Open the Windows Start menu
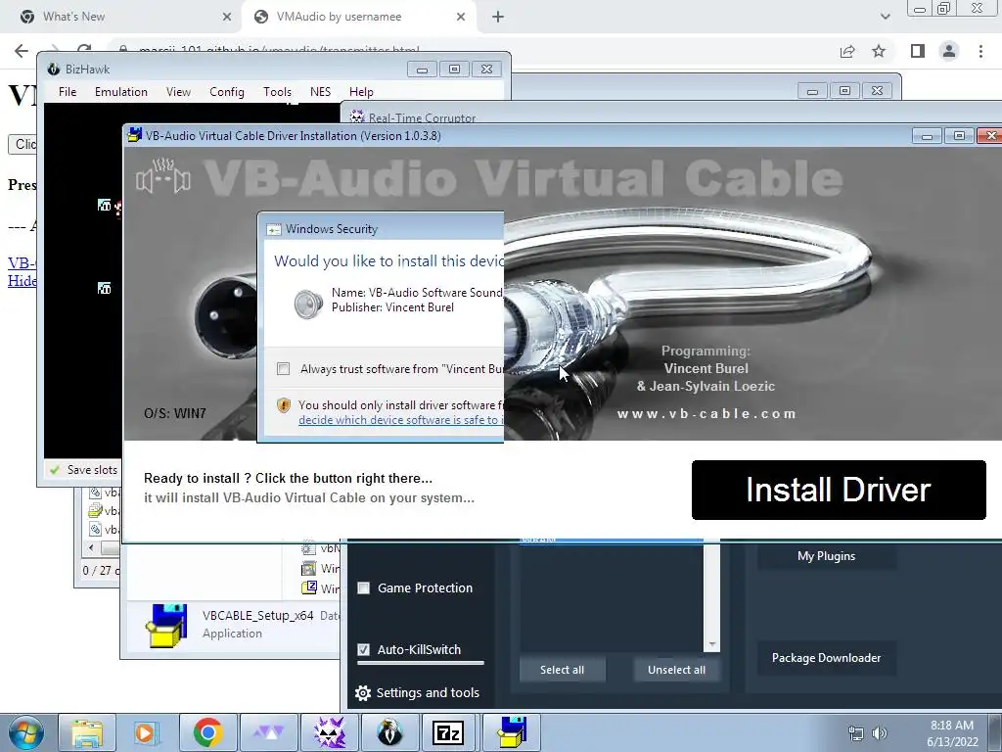This screenshot has height=752, width=1002. [26, 732]
